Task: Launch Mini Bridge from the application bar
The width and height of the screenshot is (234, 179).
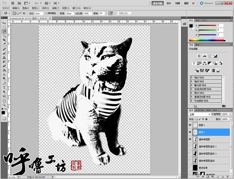Action: (19, 3)
